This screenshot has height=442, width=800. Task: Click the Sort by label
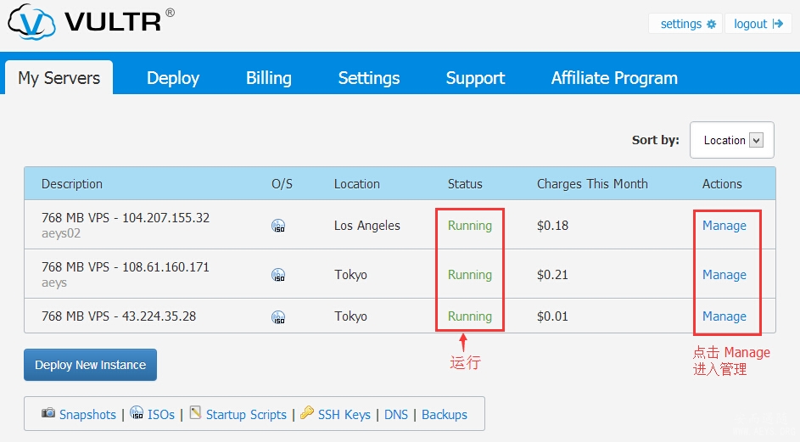click(x=656, y=140)
